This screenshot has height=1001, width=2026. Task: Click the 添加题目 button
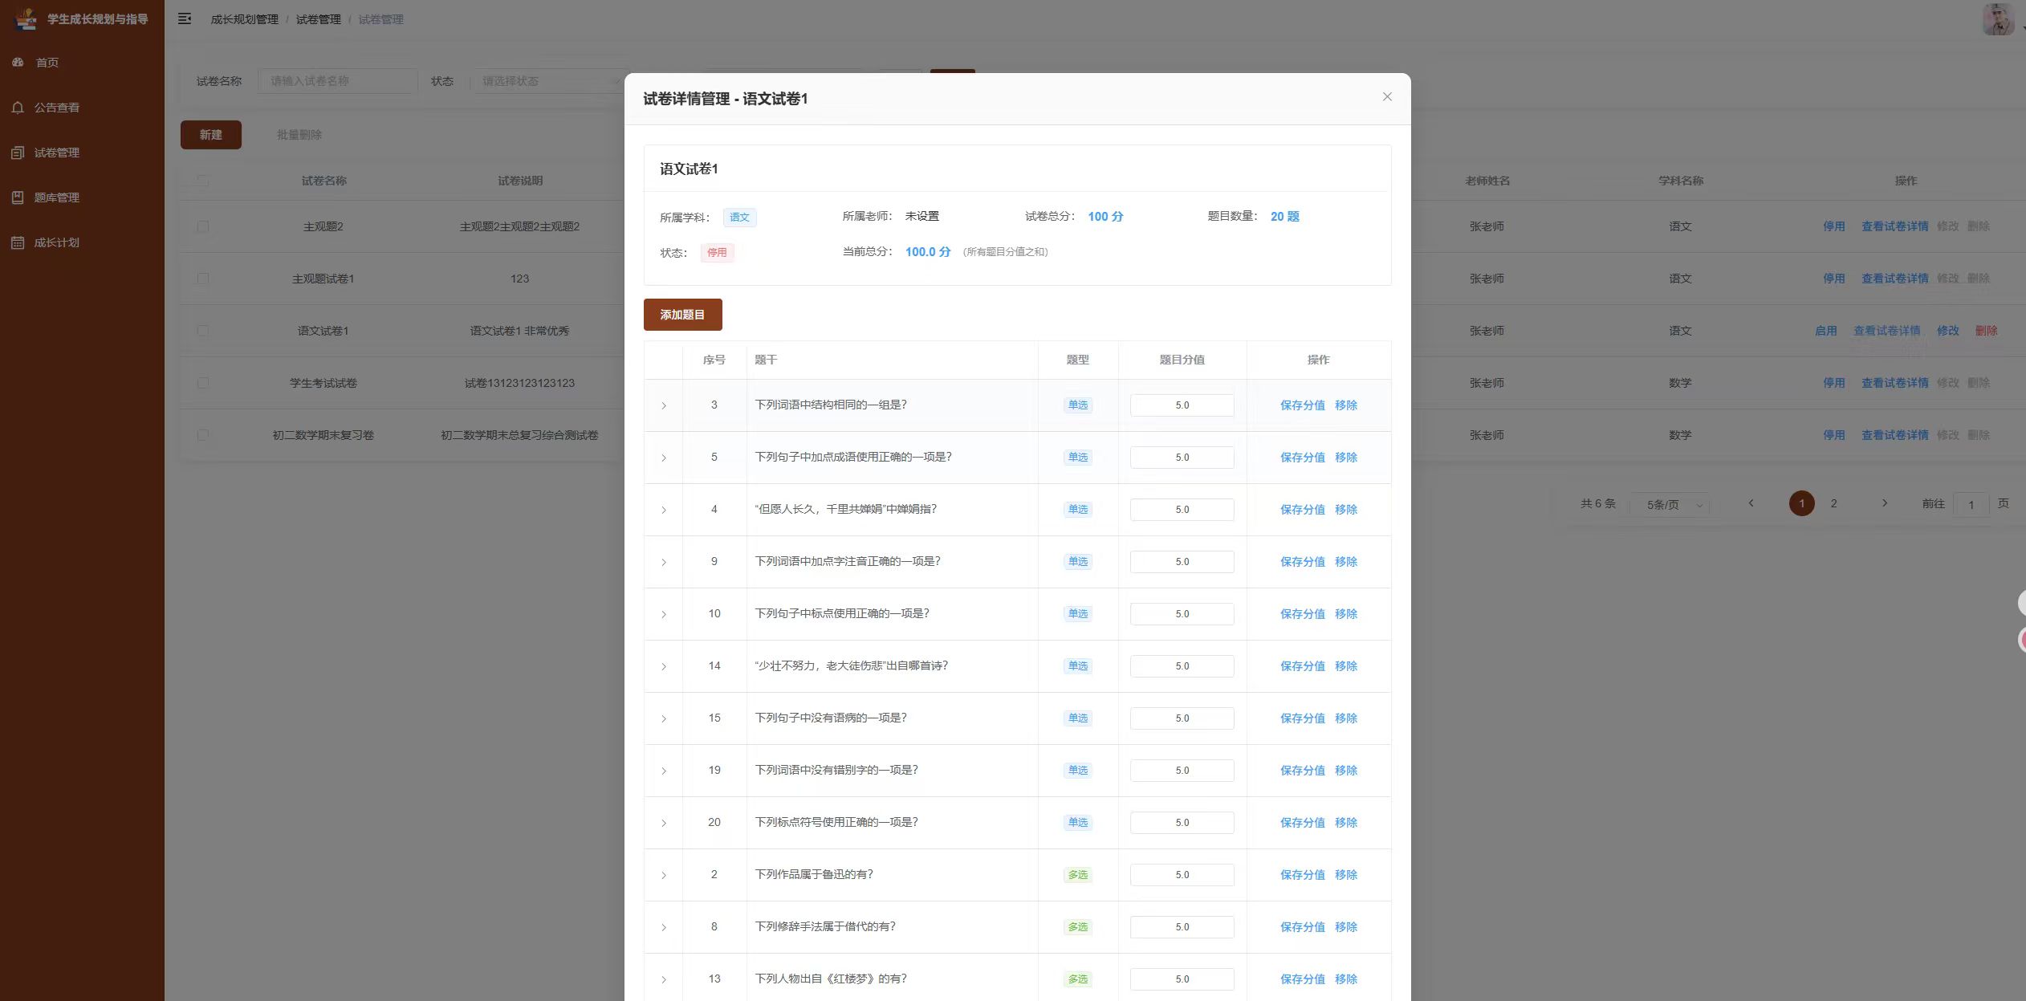683,315
